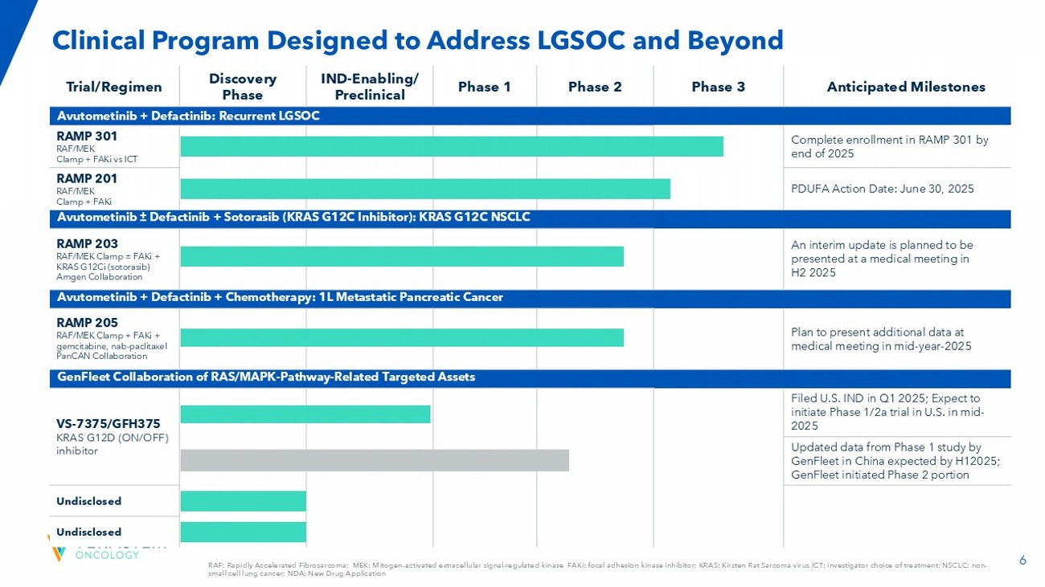The image size is (1045, 587).
Task: Click the RAMP 203 trial label
Action: [87, 243]
